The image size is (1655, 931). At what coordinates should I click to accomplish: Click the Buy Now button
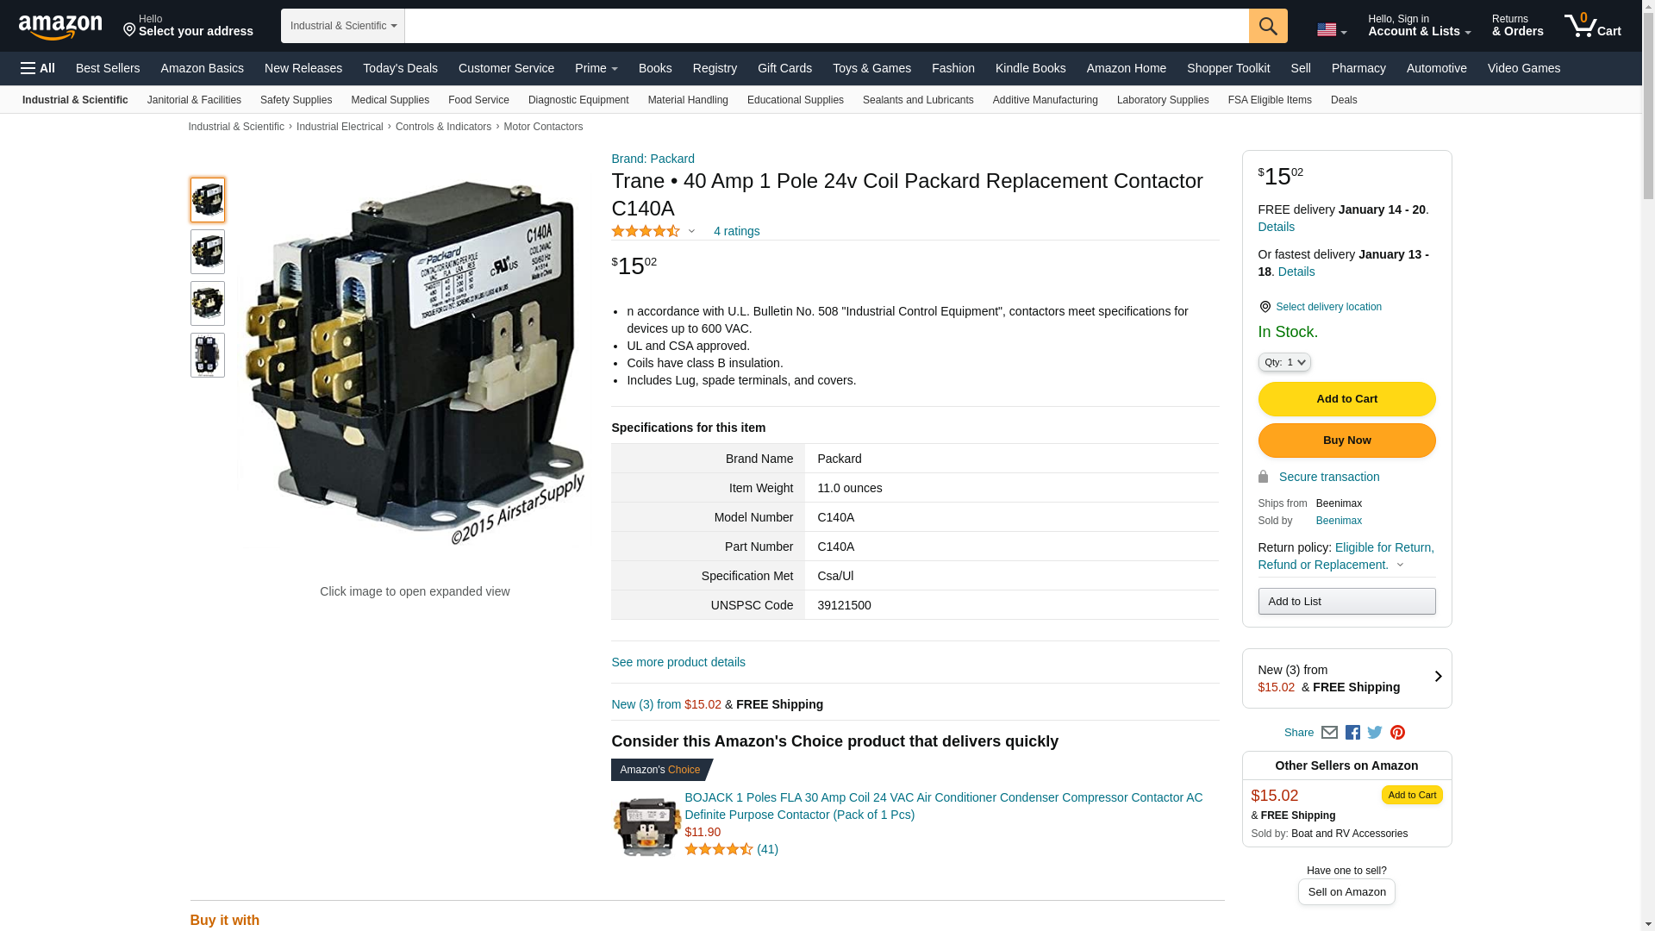(1346, 441)
